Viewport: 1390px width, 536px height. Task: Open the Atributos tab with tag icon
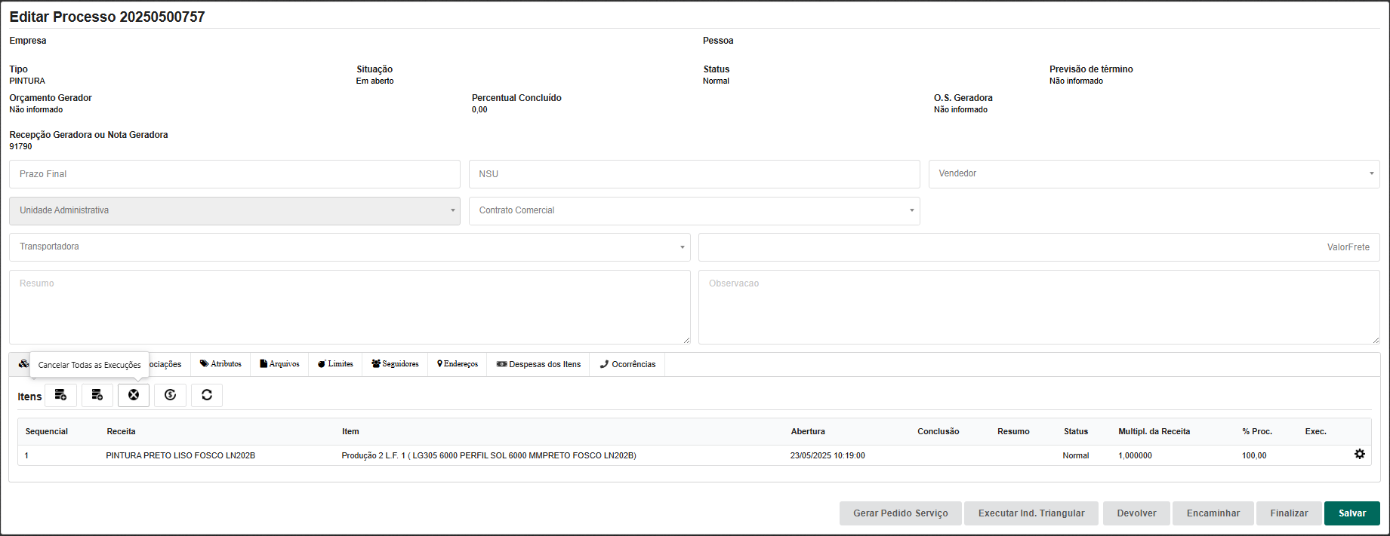pos(220,364)
